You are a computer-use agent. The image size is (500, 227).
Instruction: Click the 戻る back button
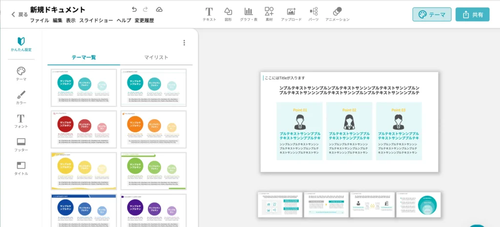(20, 15)
